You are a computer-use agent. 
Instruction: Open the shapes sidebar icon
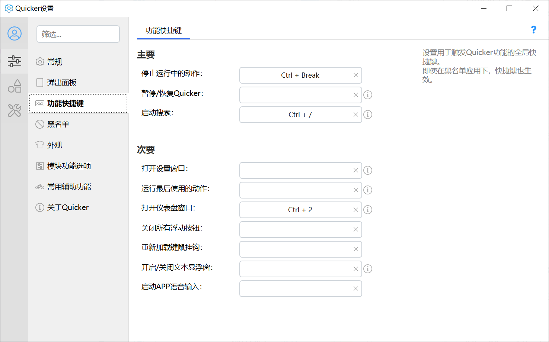(x=15, y=86)
